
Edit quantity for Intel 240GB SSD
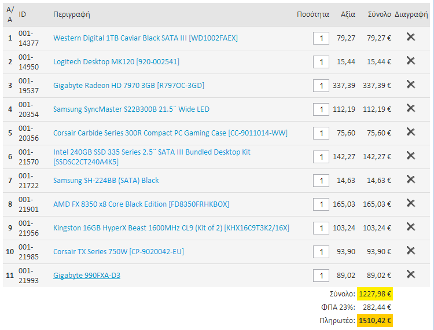coord(321,157)
